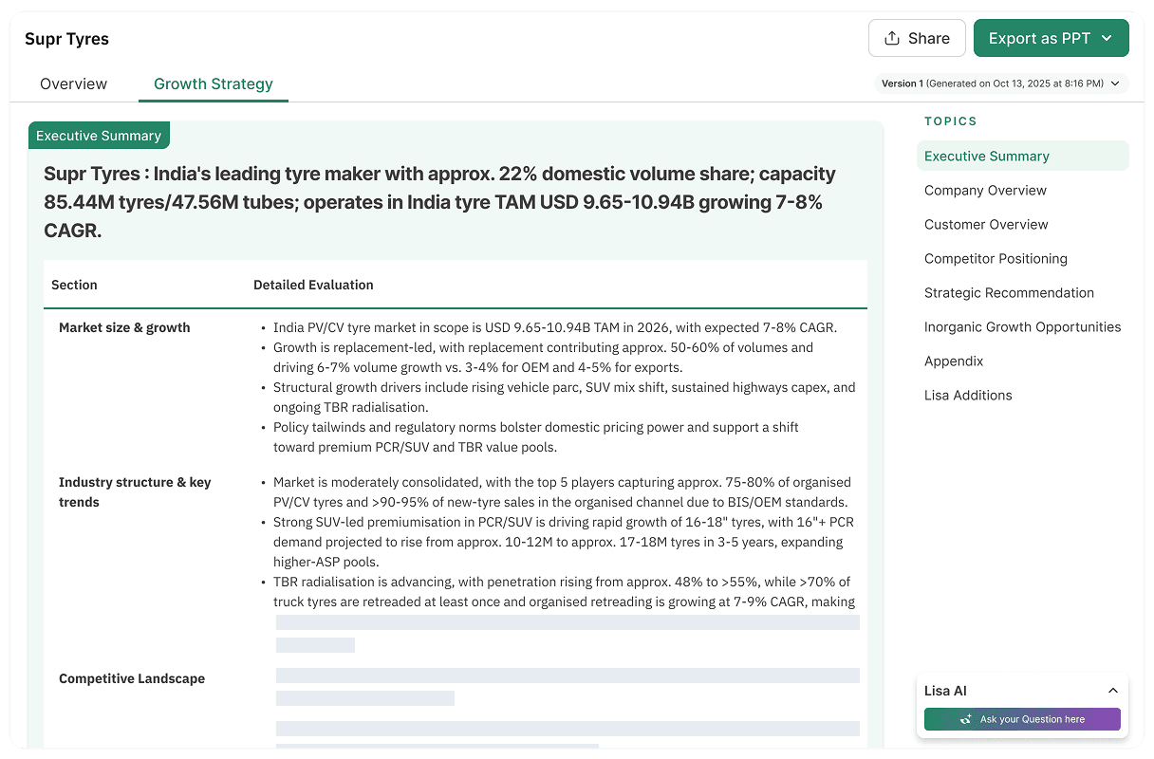Jump to Customer Overview topic
Screen dimensions: 1154x759
tap(986, 224)
